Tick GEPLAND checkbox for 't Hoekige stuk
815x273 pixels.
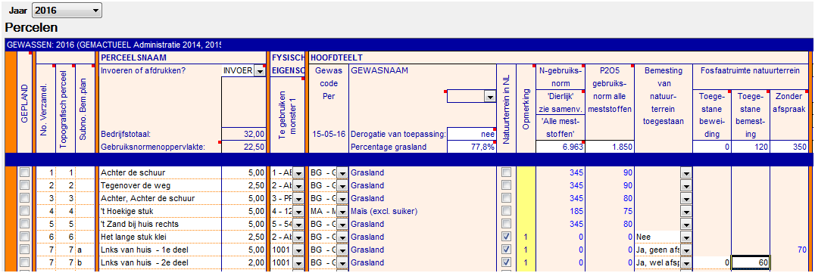(24, 211)
